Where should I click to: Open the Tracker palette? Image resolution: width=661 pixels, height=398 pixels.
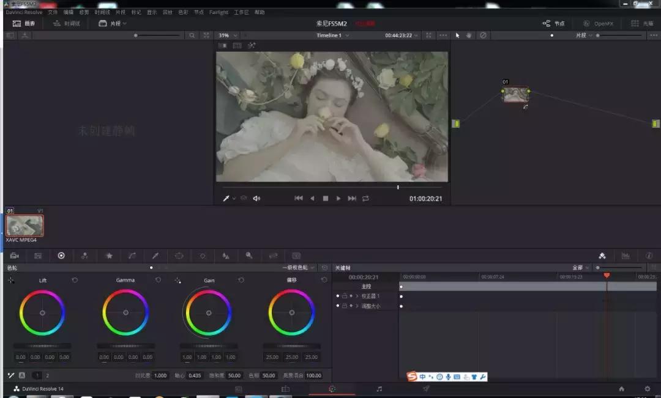[202, 256]
